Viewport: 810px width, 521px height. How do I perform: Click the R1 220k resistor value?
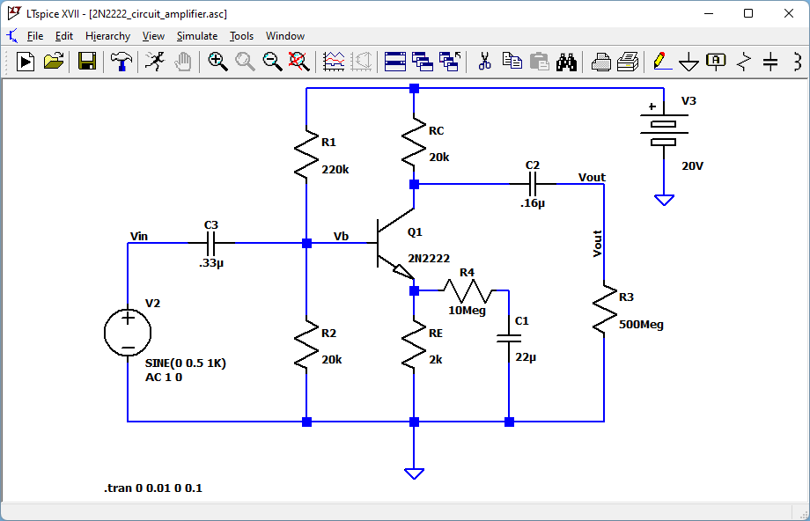point(335,169)
